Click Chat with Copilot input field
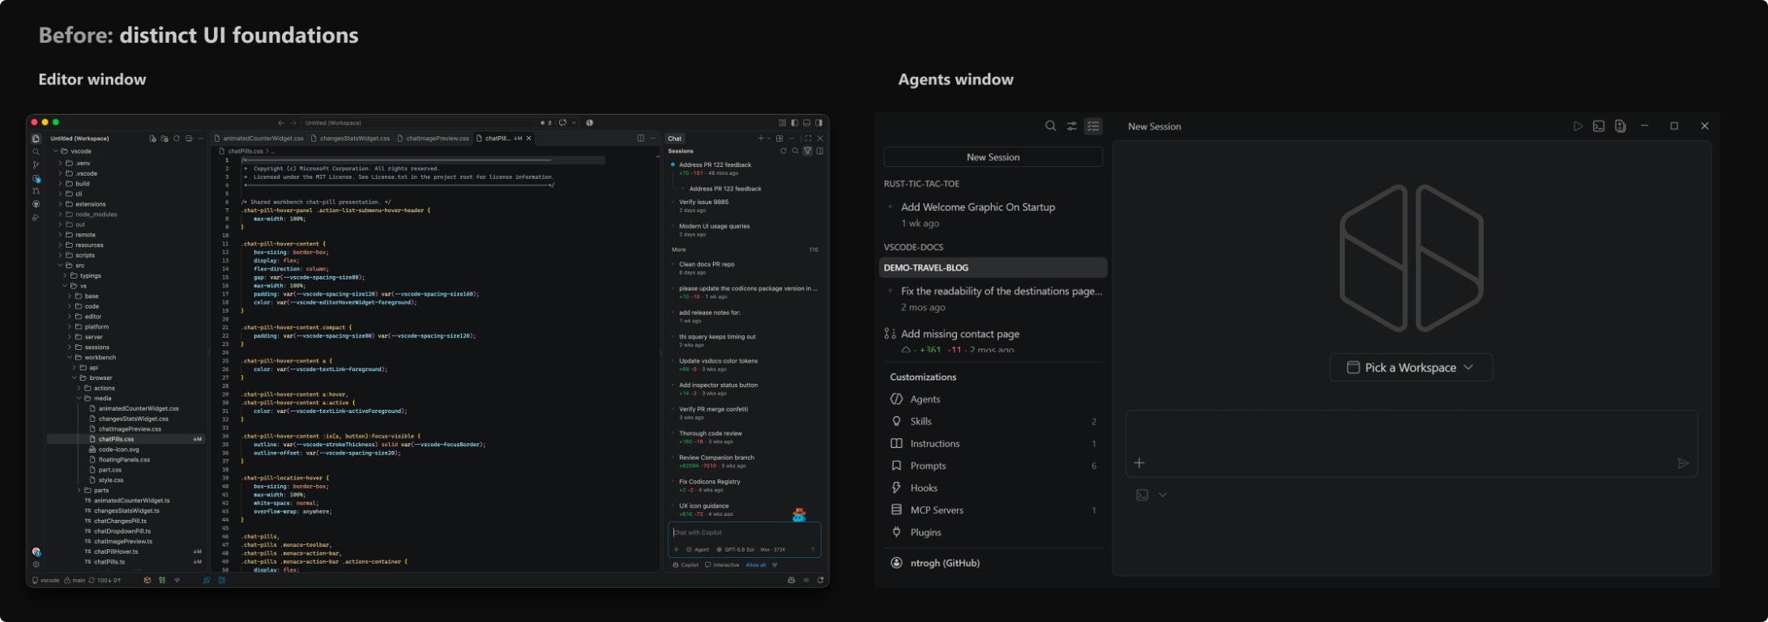The height and width of the screenshot is (622, 1768). [x=745, y=533]
